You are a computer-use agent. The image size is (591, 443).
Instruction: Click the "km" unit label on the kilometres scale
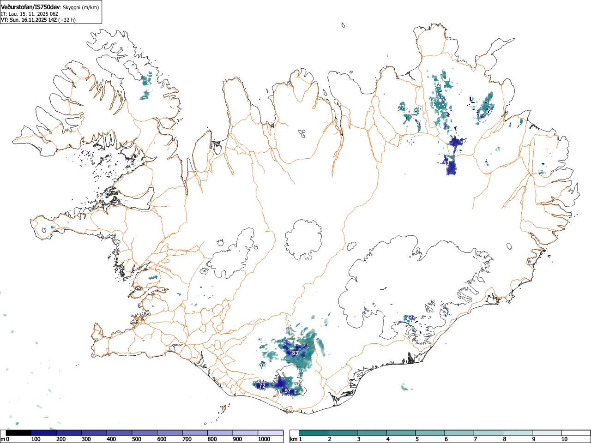coord(293,439)
